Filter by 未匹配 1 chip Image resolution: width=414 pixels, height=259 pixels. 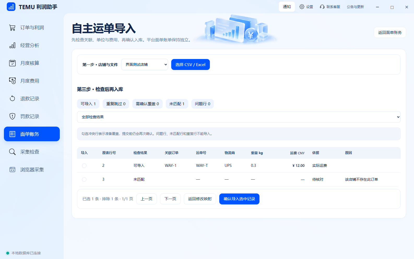pyautogui.click(x=177, y=104)
